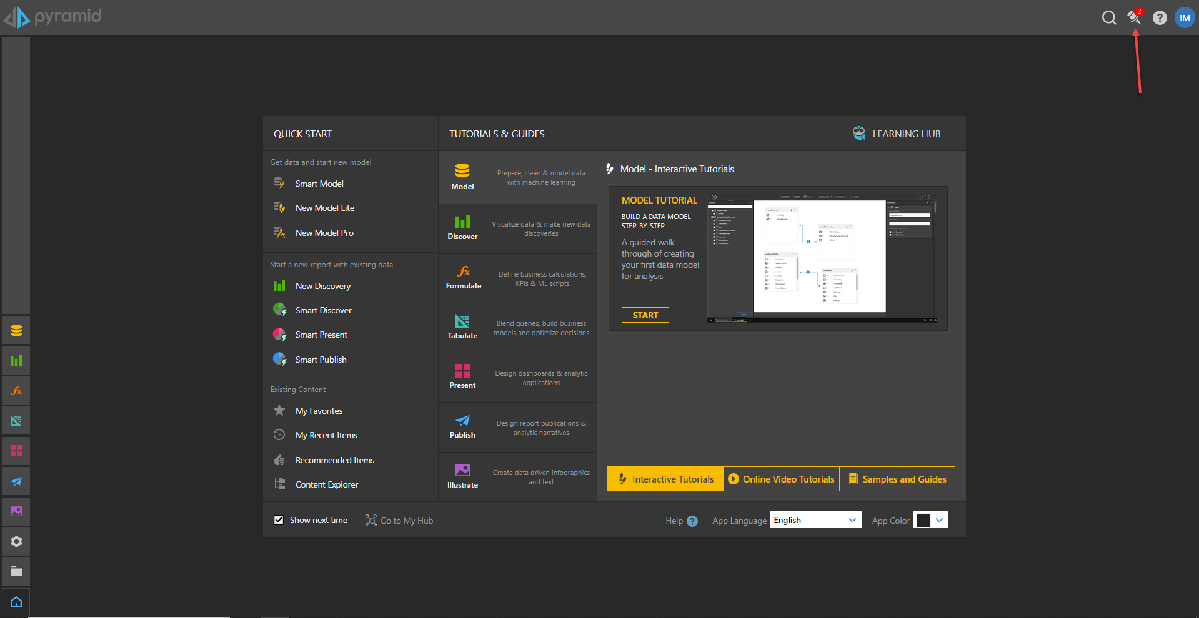Image resolution: width=1199 pixels, height=618 pixels.
Task: Switch to Samples and Guides
Action: click(897, 479)
